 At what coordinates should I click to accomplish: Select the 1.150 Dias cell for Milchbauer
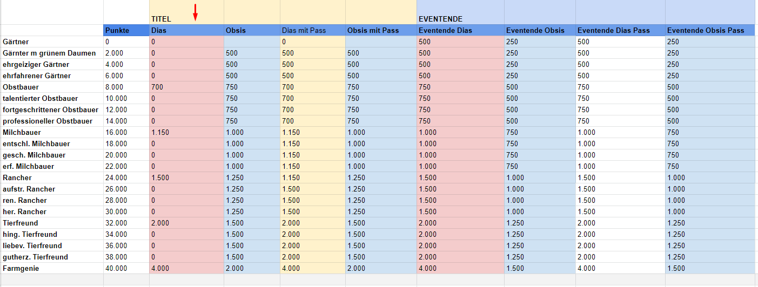click(x=186, y=132)
